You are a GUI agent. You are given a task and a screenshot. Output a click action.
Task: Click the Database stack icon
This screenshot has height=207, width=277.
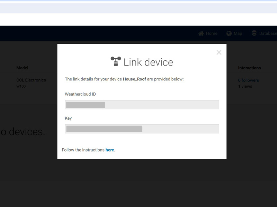pyautogui.click(x=254, y=33)
